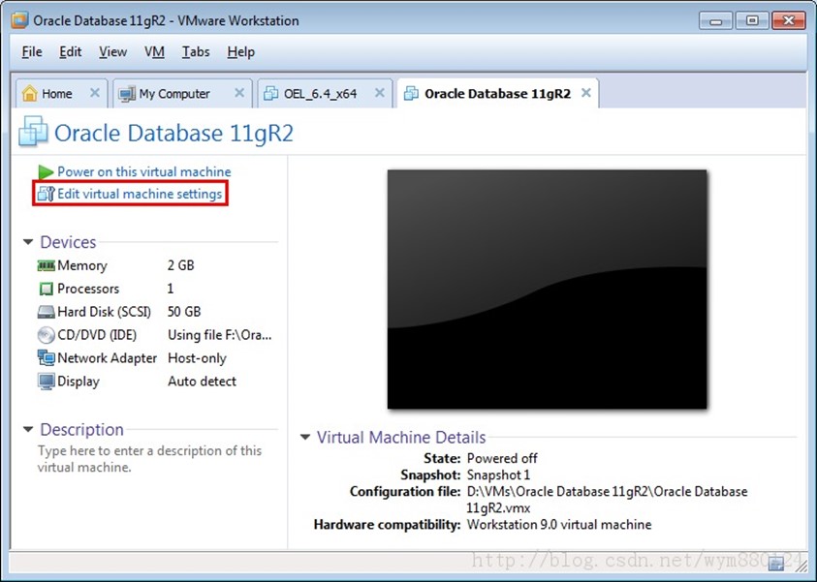This screenshot has height=582, width=817.
Task: Click the Memory chip icon
Action: pos(46,266)
